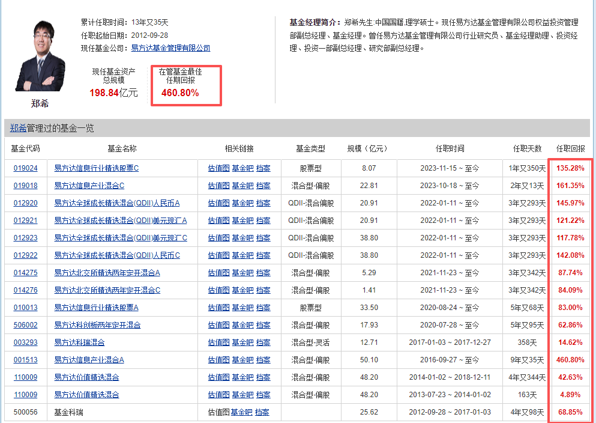The width and height of the screenshot is (596, 423).
Task: Open fund code 014275
Action: coord(25,273)
